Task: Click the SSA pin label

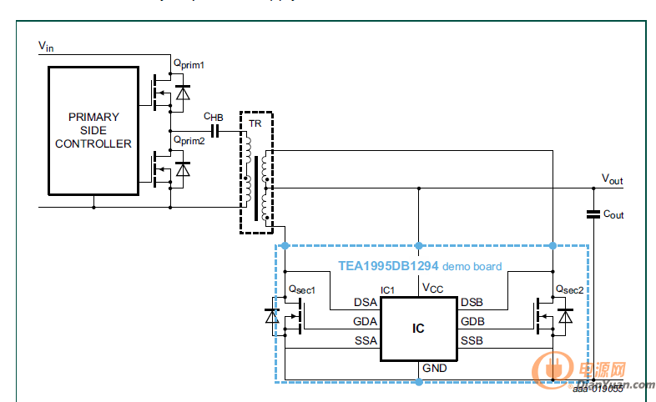Action: [x=366, y=340]
